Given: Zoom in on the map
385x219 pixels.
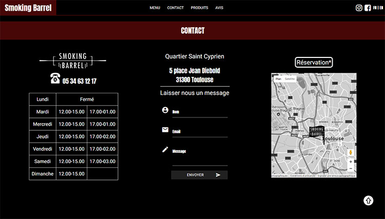Looking at the screenshot, I should [x=351, y=162].
